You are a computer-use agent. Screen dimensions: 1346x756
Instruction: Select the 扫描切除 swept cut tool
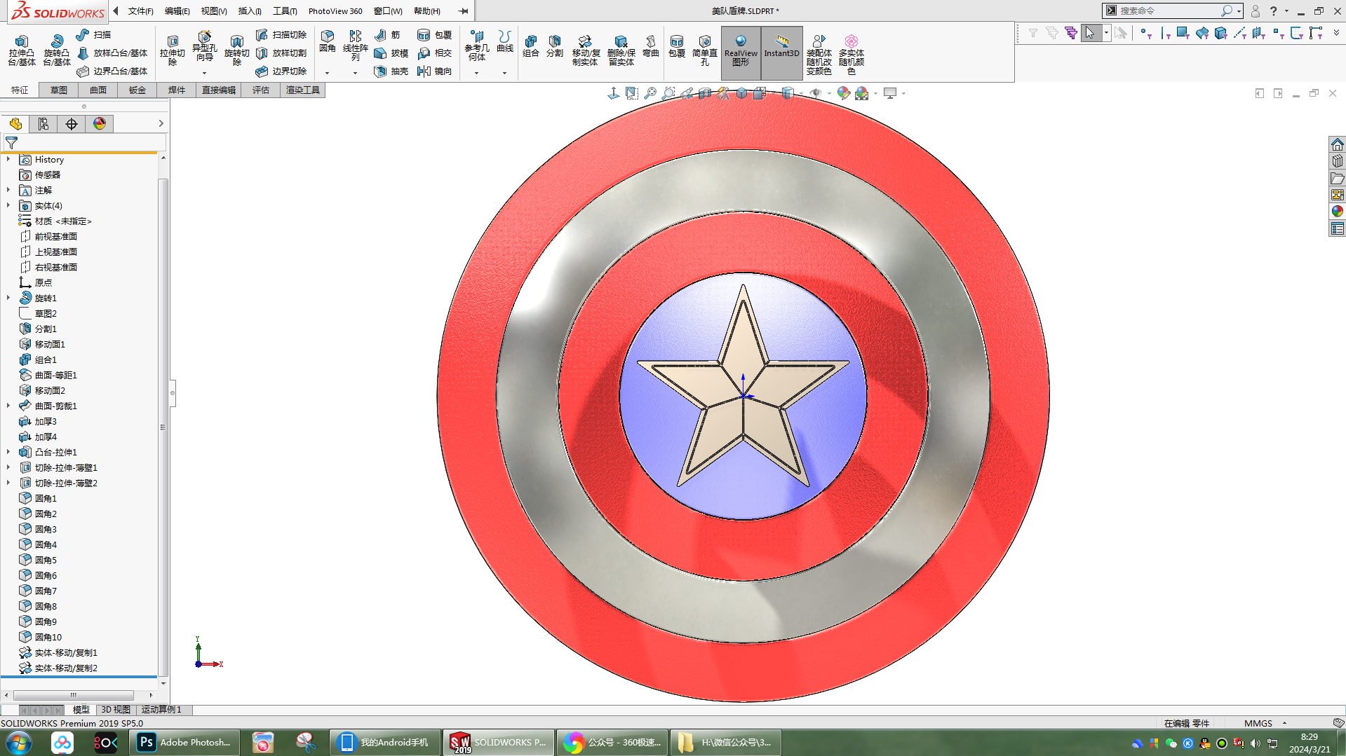coord(281,34)
